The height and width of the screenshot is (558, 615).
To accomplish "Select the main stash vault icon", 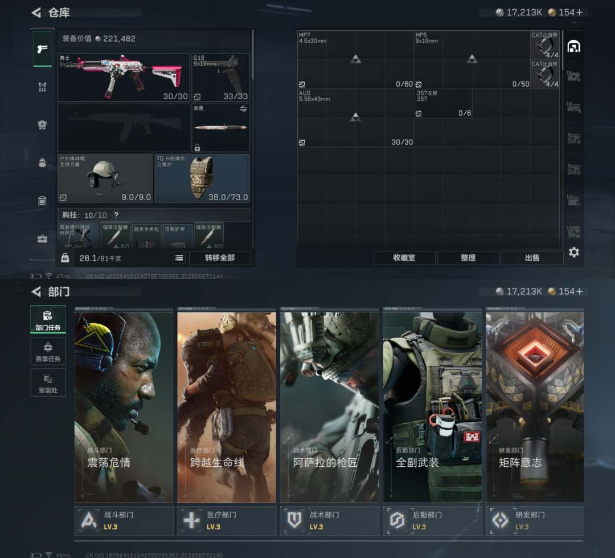I will [x=574, y=46].
